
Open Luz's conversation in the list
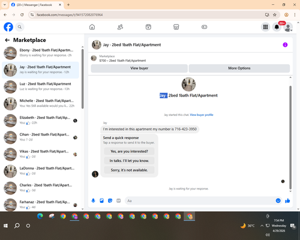click(x=40, y=87)
